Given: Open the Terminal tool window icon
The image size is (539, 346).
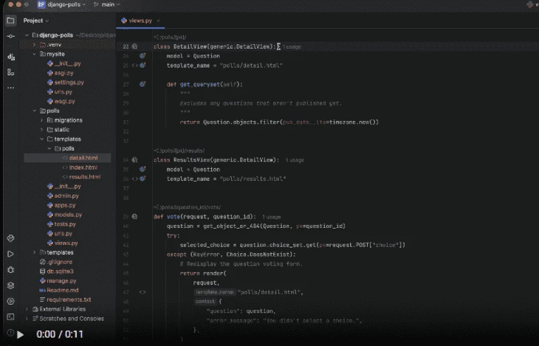Looking at the screenshot, I should coord(10,316).
